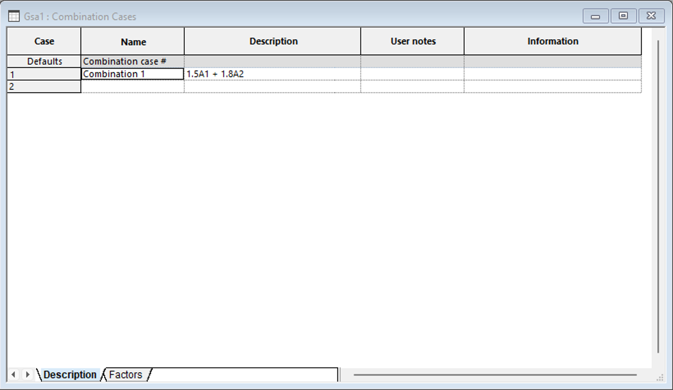Screen dimensions: 673x390
Task: Click the Case column header
Action: click(44, 41)
